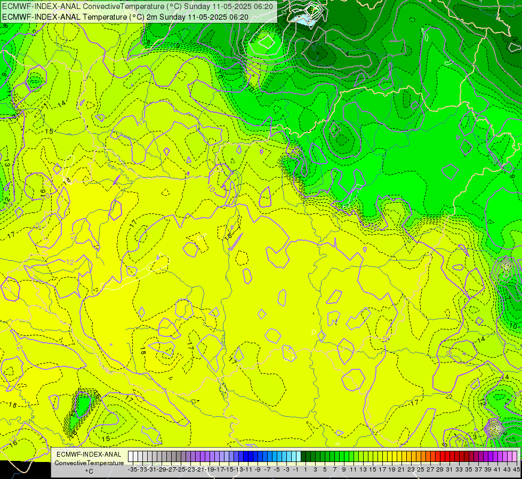Viewport: 522px width, 479px height.
Task: Click the legend scale value 43
Action: point(507,469)
